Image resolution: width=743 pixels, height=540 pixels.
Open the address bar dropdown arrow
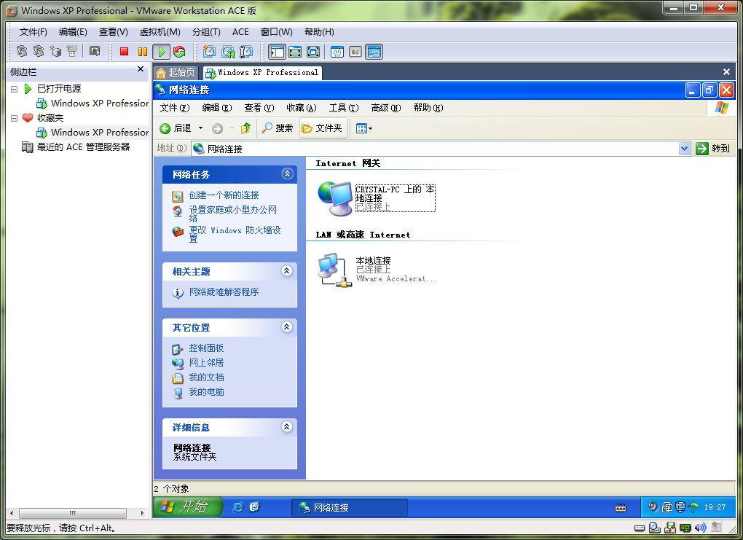pyautogui.click(x=684, y=149)
